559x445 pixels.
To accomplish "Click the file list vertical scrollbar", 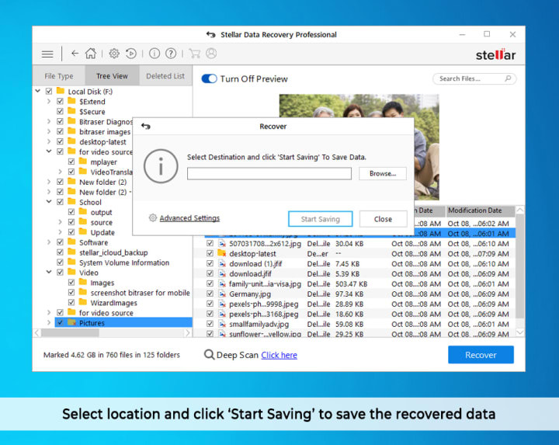I will pos(521,280).
